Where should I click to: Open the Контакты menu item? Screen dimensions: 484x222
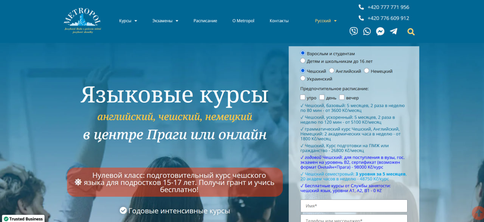(x=279, y=21)
